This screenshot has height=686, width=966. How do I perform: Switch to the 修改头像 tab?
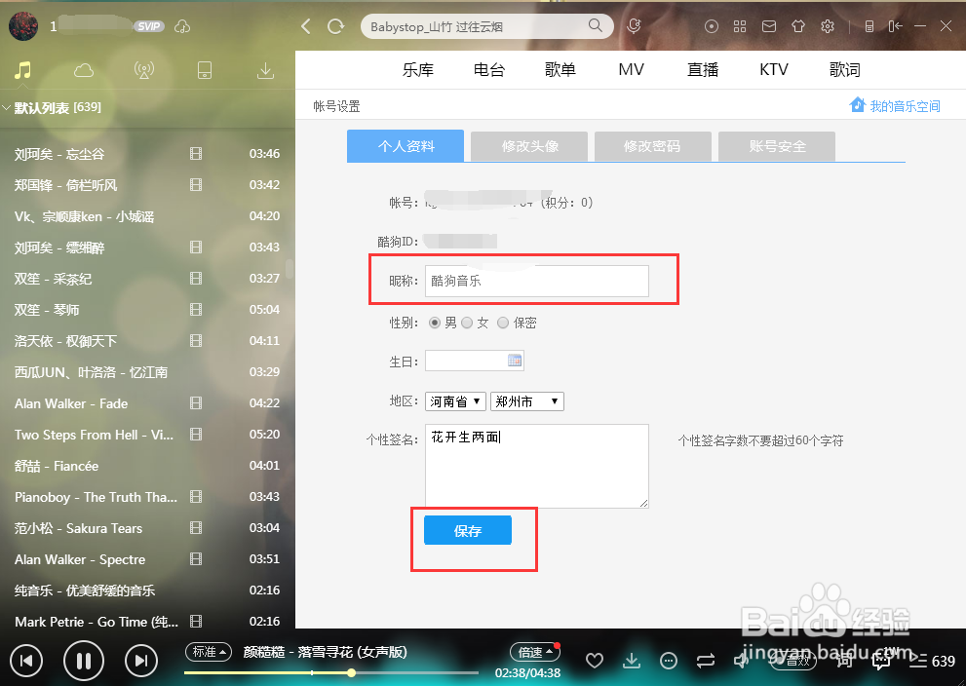529,146
